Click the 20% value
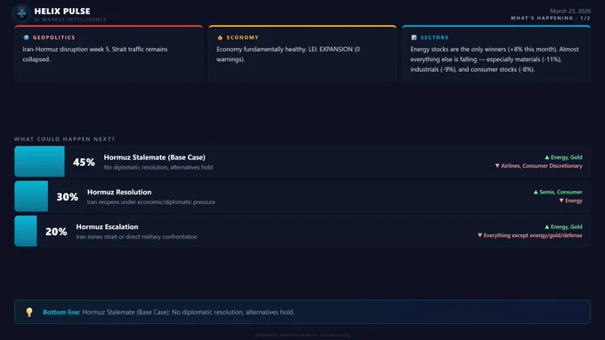This screenshot has height=340, width=605. 56,232
